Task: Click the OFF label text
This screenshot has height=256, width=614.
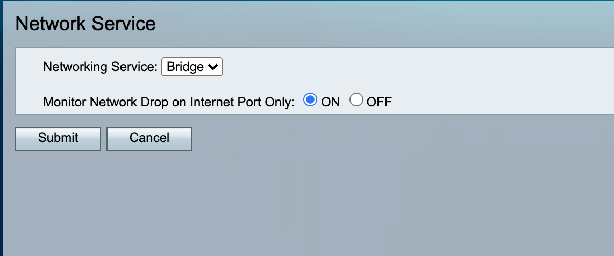Action: pos(379,102)
